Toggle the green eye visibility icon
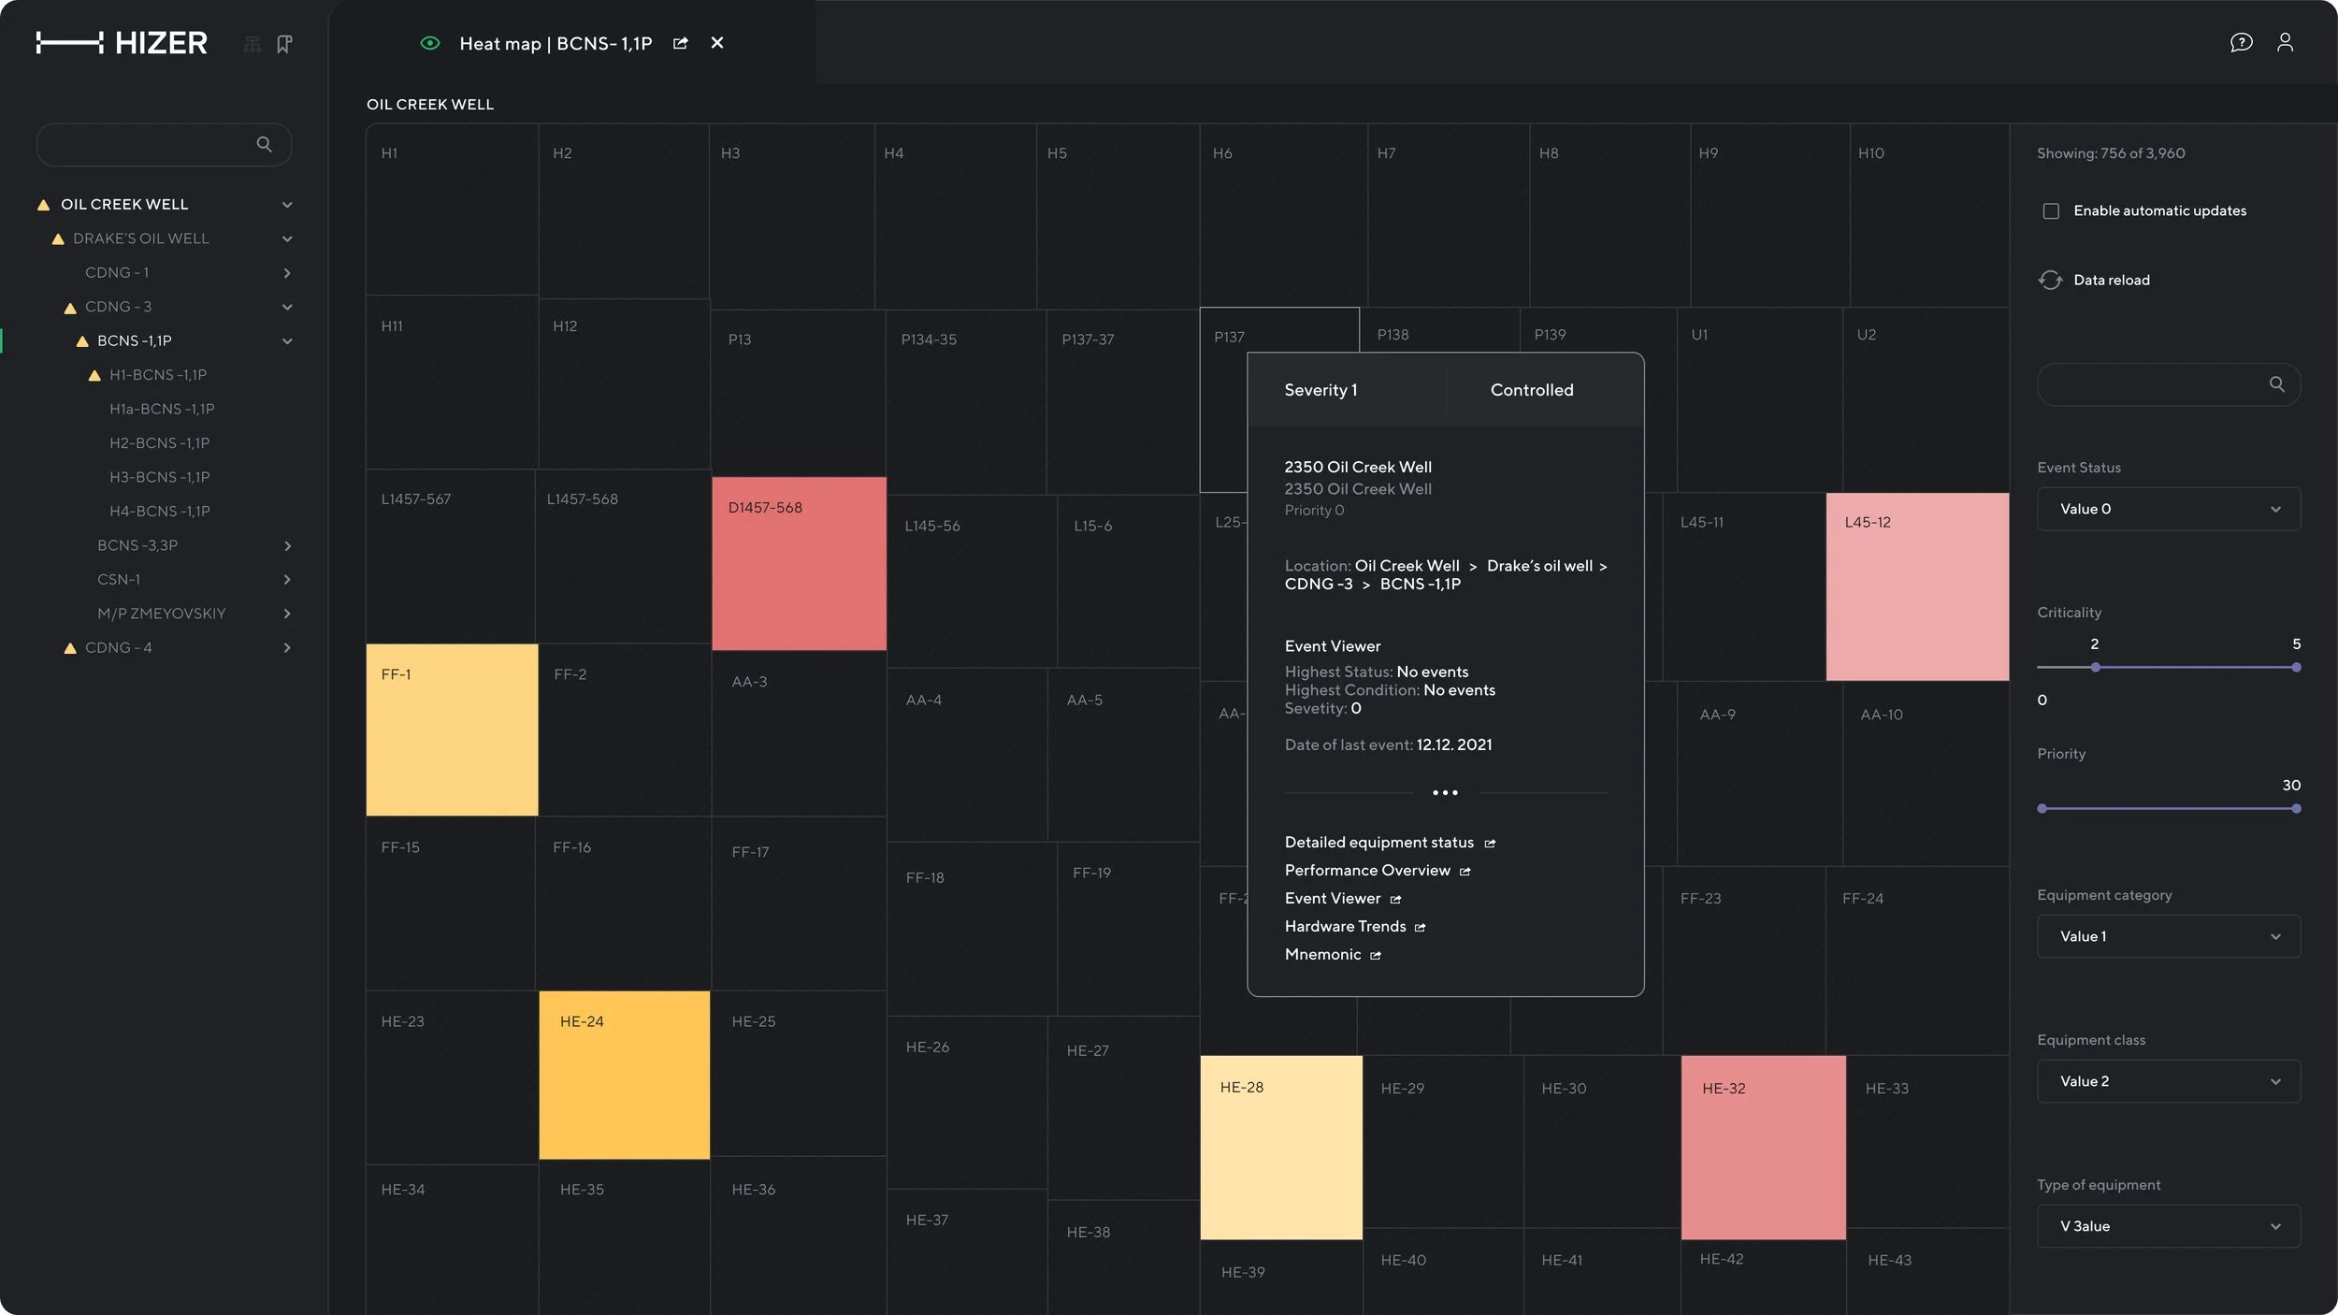The height and width of the screenshot is (1315, 2338). (429, 43)
